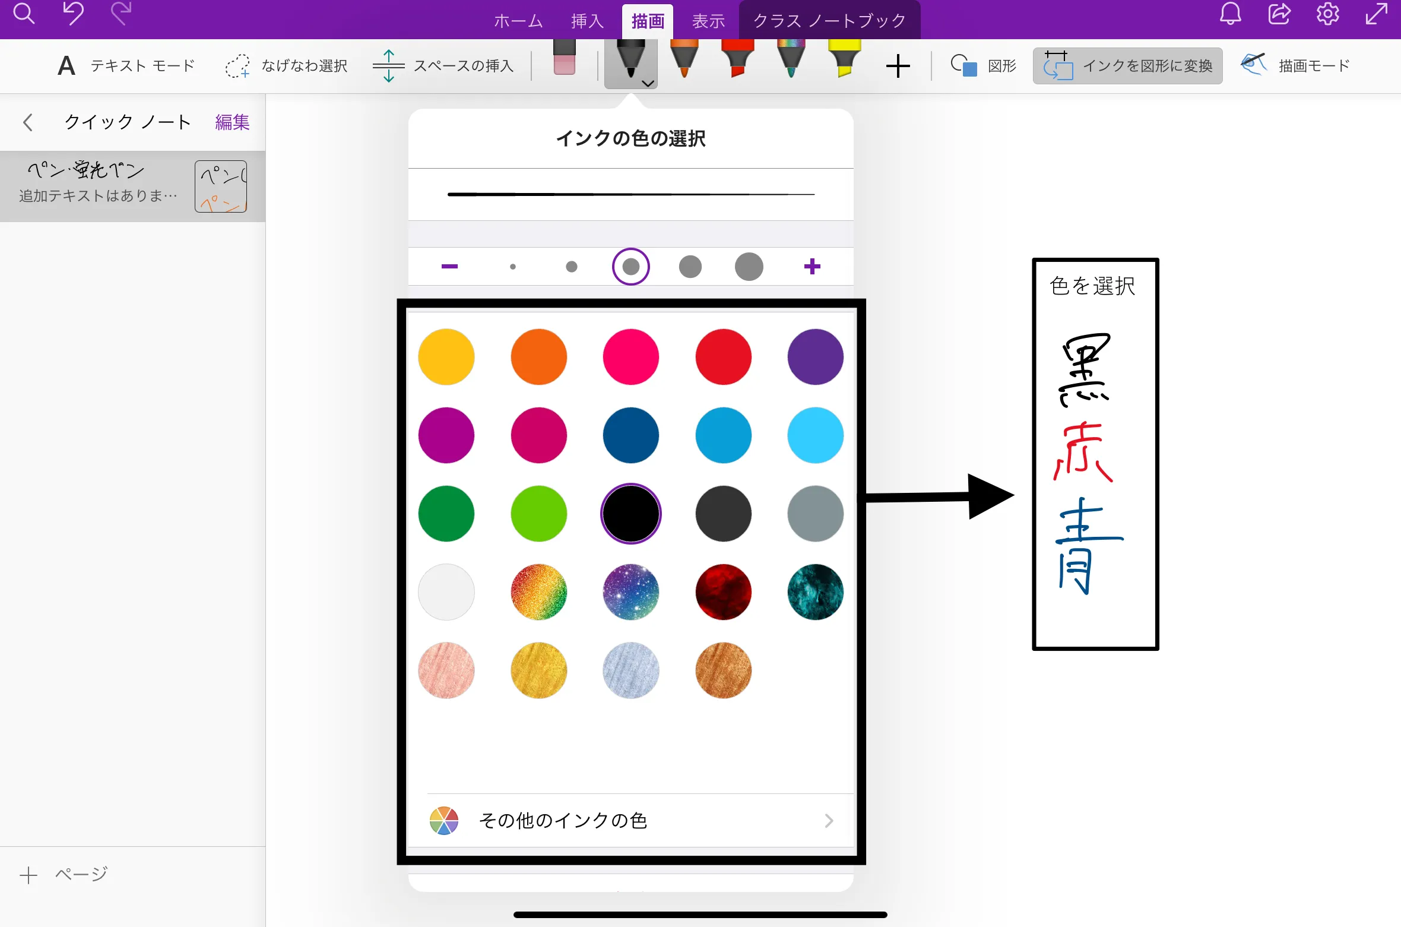Activate テキスト モード
Screen dimensions: 1401x927
click(x=125, y=65)
